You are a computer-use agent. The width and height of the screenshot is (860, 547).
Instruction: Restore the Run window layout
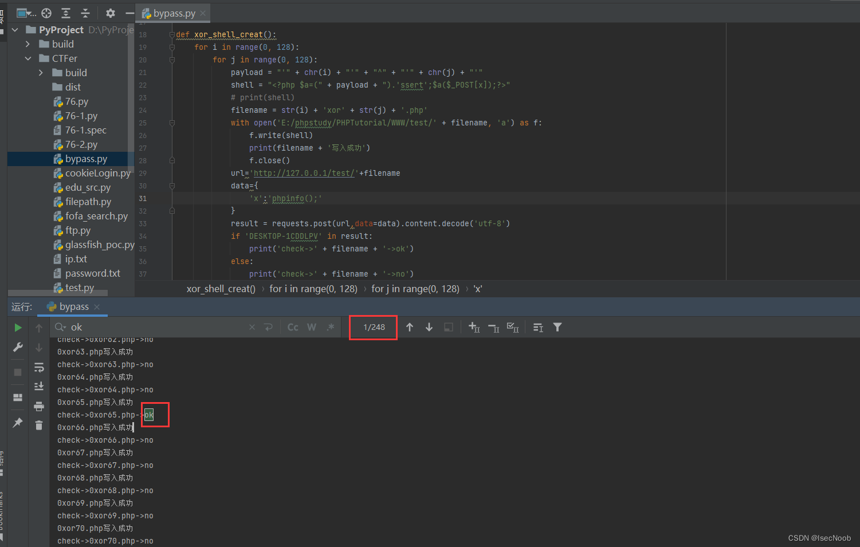pos(18,398)
